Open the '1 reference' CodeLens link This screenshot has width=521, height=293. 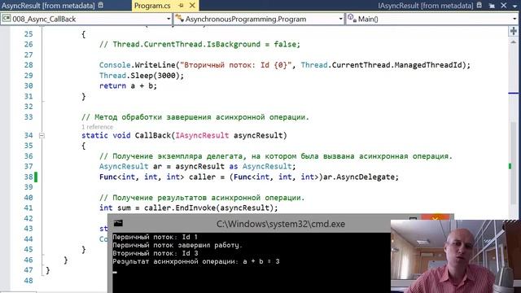coord(98,127)
